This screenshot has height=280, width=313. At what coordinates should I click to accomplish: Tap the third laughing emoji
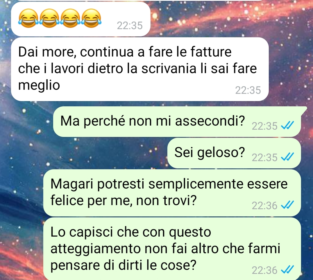(70, 18)
